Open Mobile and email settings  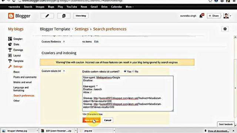tap(23, 82)
